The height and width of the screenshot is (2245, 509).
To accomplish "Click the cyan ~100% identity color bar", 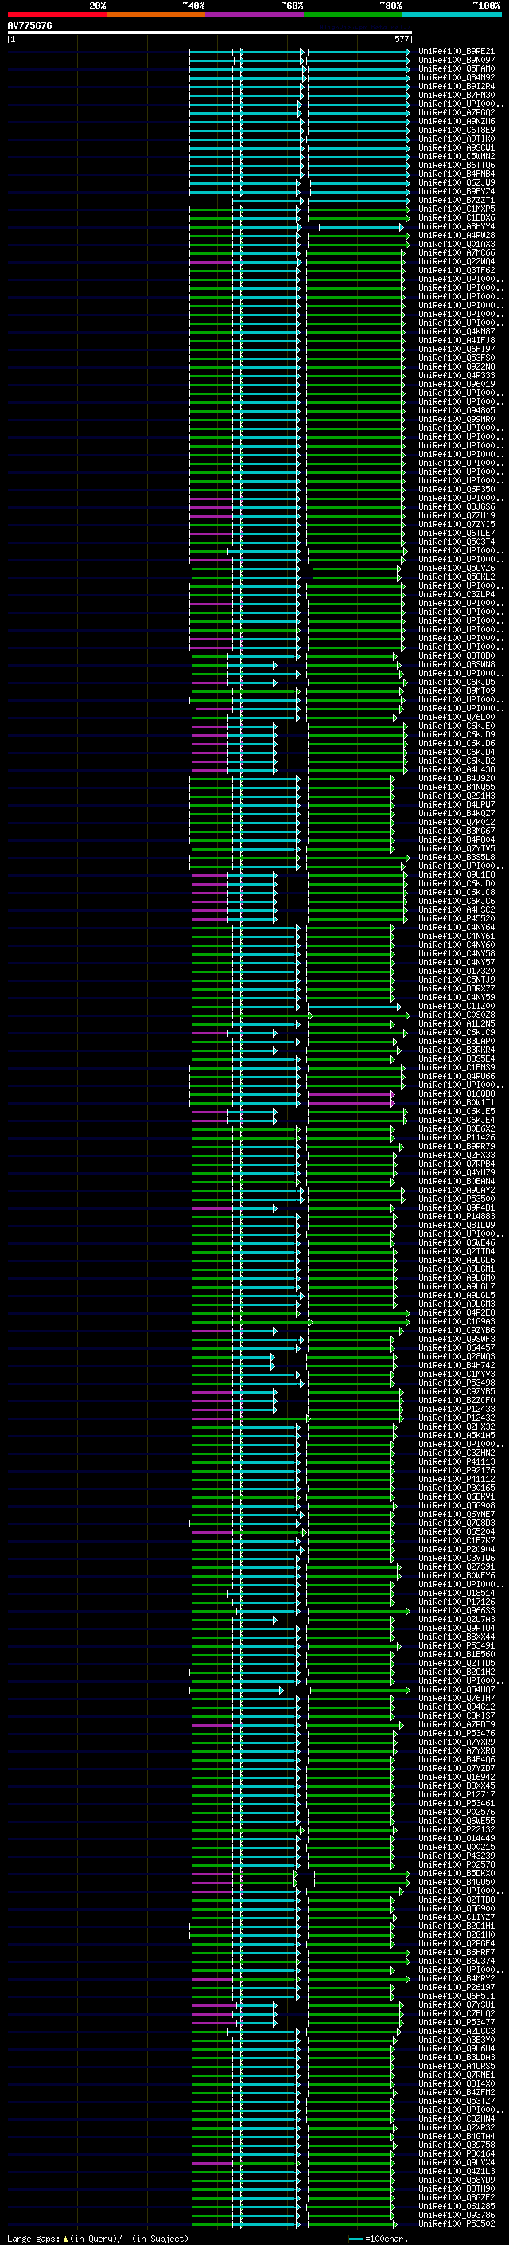I will point(452,15).
